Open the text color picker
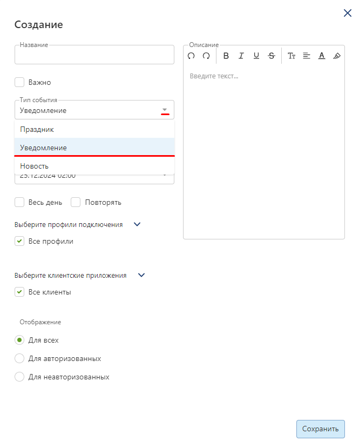 [322, 56]
